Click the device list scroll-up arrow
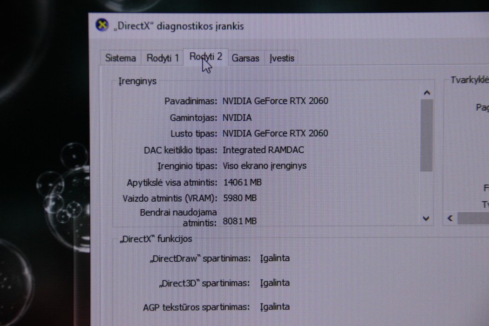Screen dimensions: 489x326 [x=427, y=93]
